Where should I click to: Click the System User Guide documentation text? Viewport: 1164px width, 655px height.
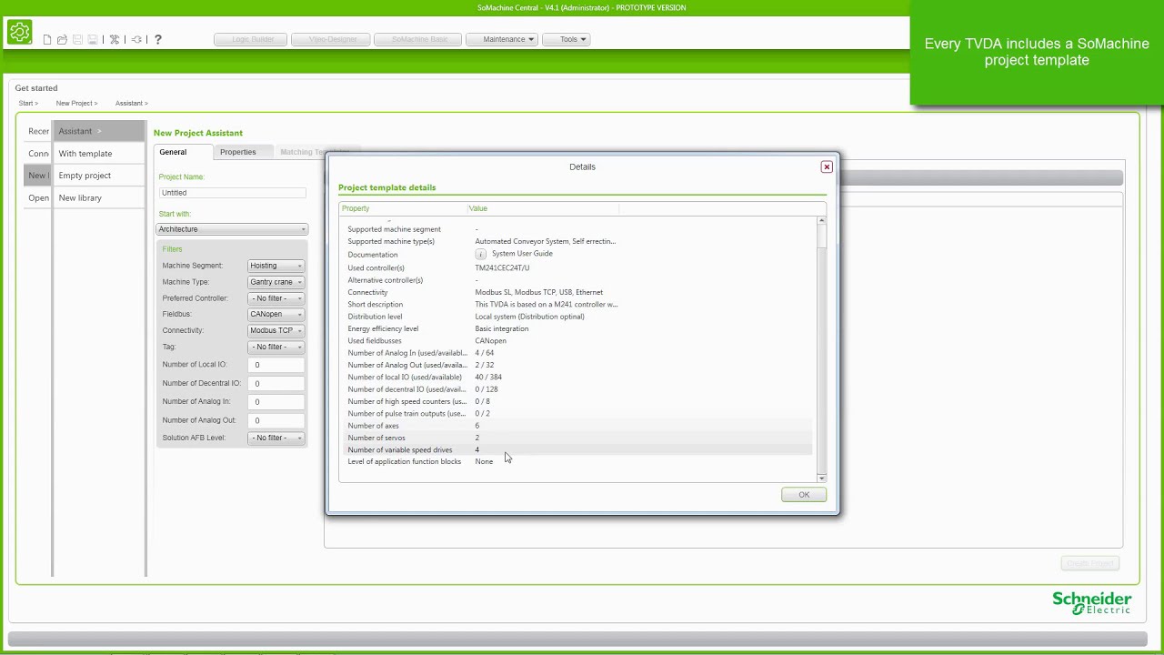[x=522, y=254]
